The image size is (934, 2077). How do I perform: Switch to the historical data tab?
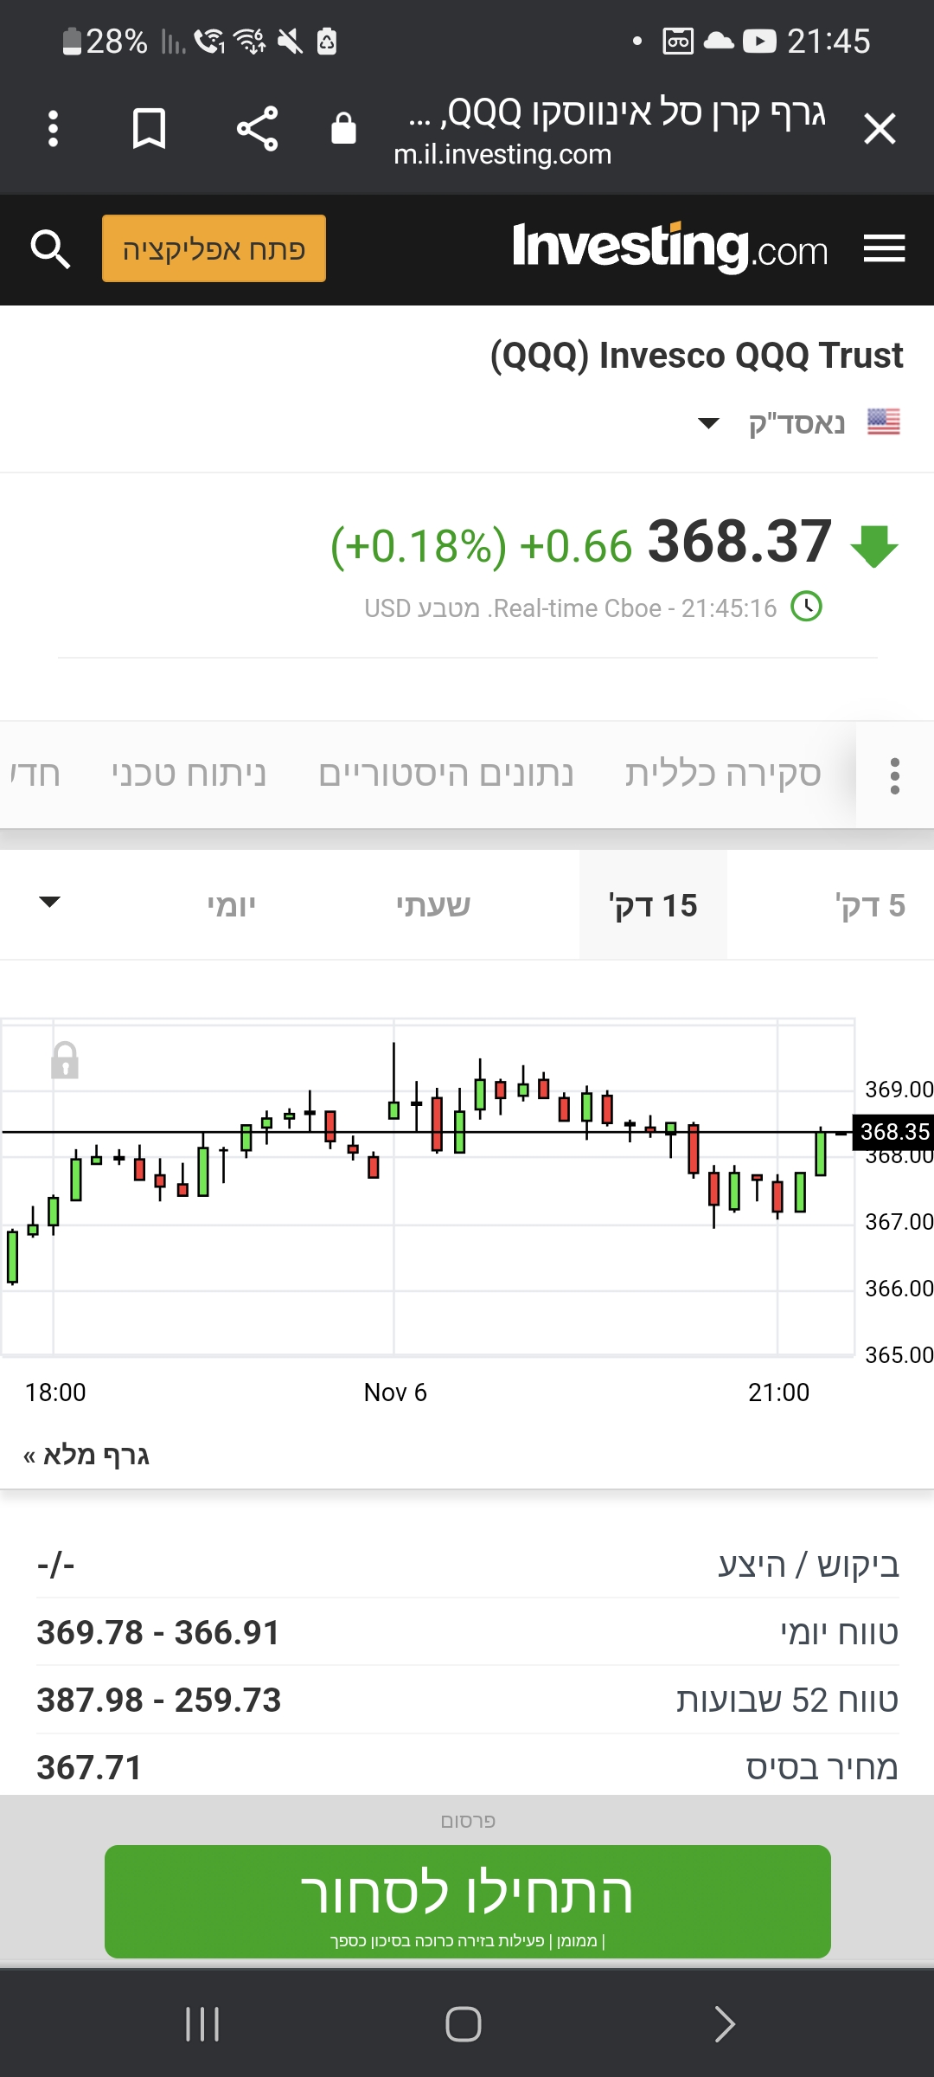[445, 775]
